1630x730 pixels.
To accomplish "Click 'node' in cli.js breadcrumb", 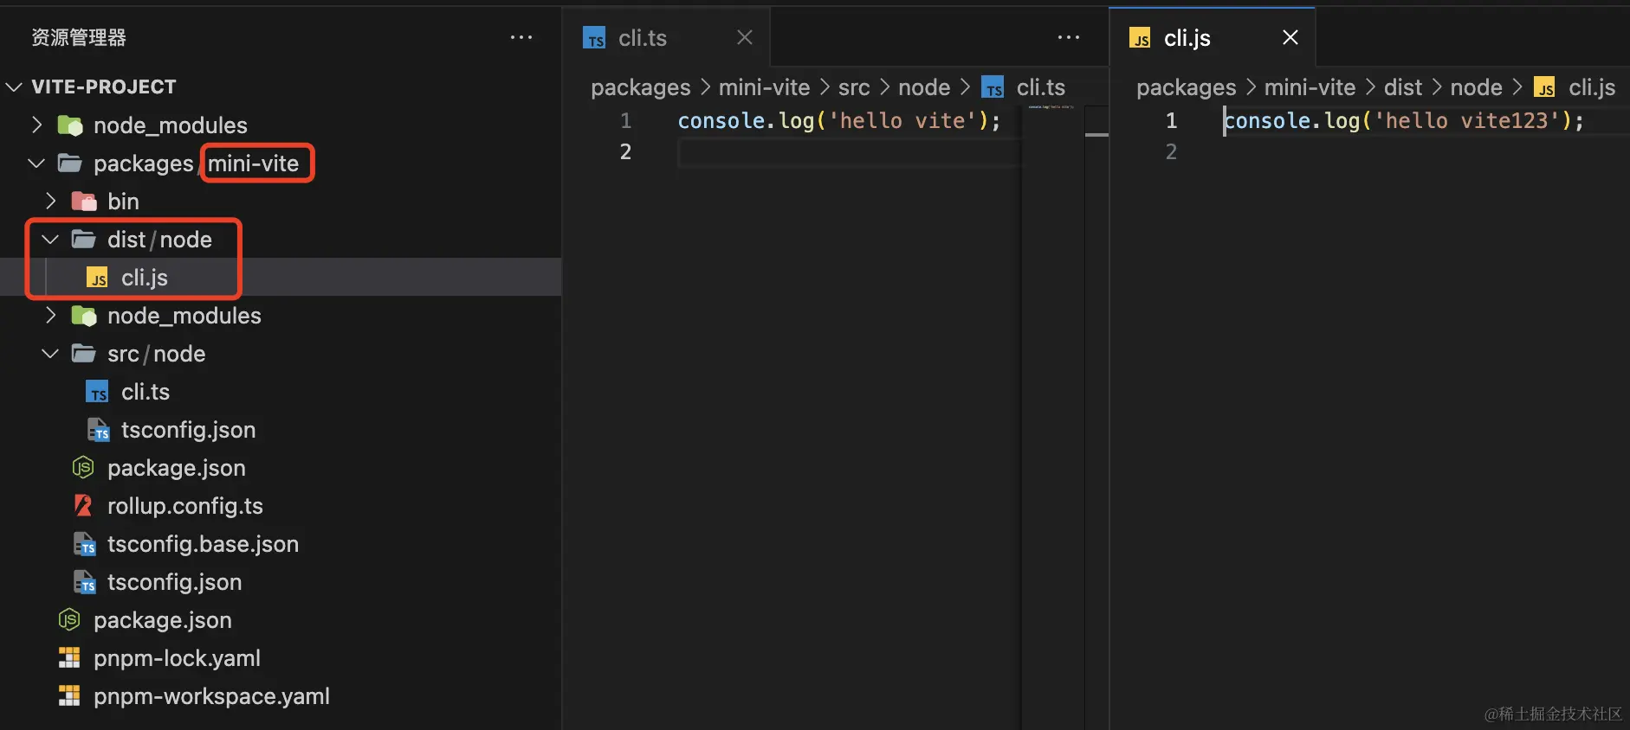I will pos(1476,87).
